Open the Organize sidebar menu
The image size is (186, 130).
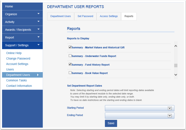click(x=22, y=14)
